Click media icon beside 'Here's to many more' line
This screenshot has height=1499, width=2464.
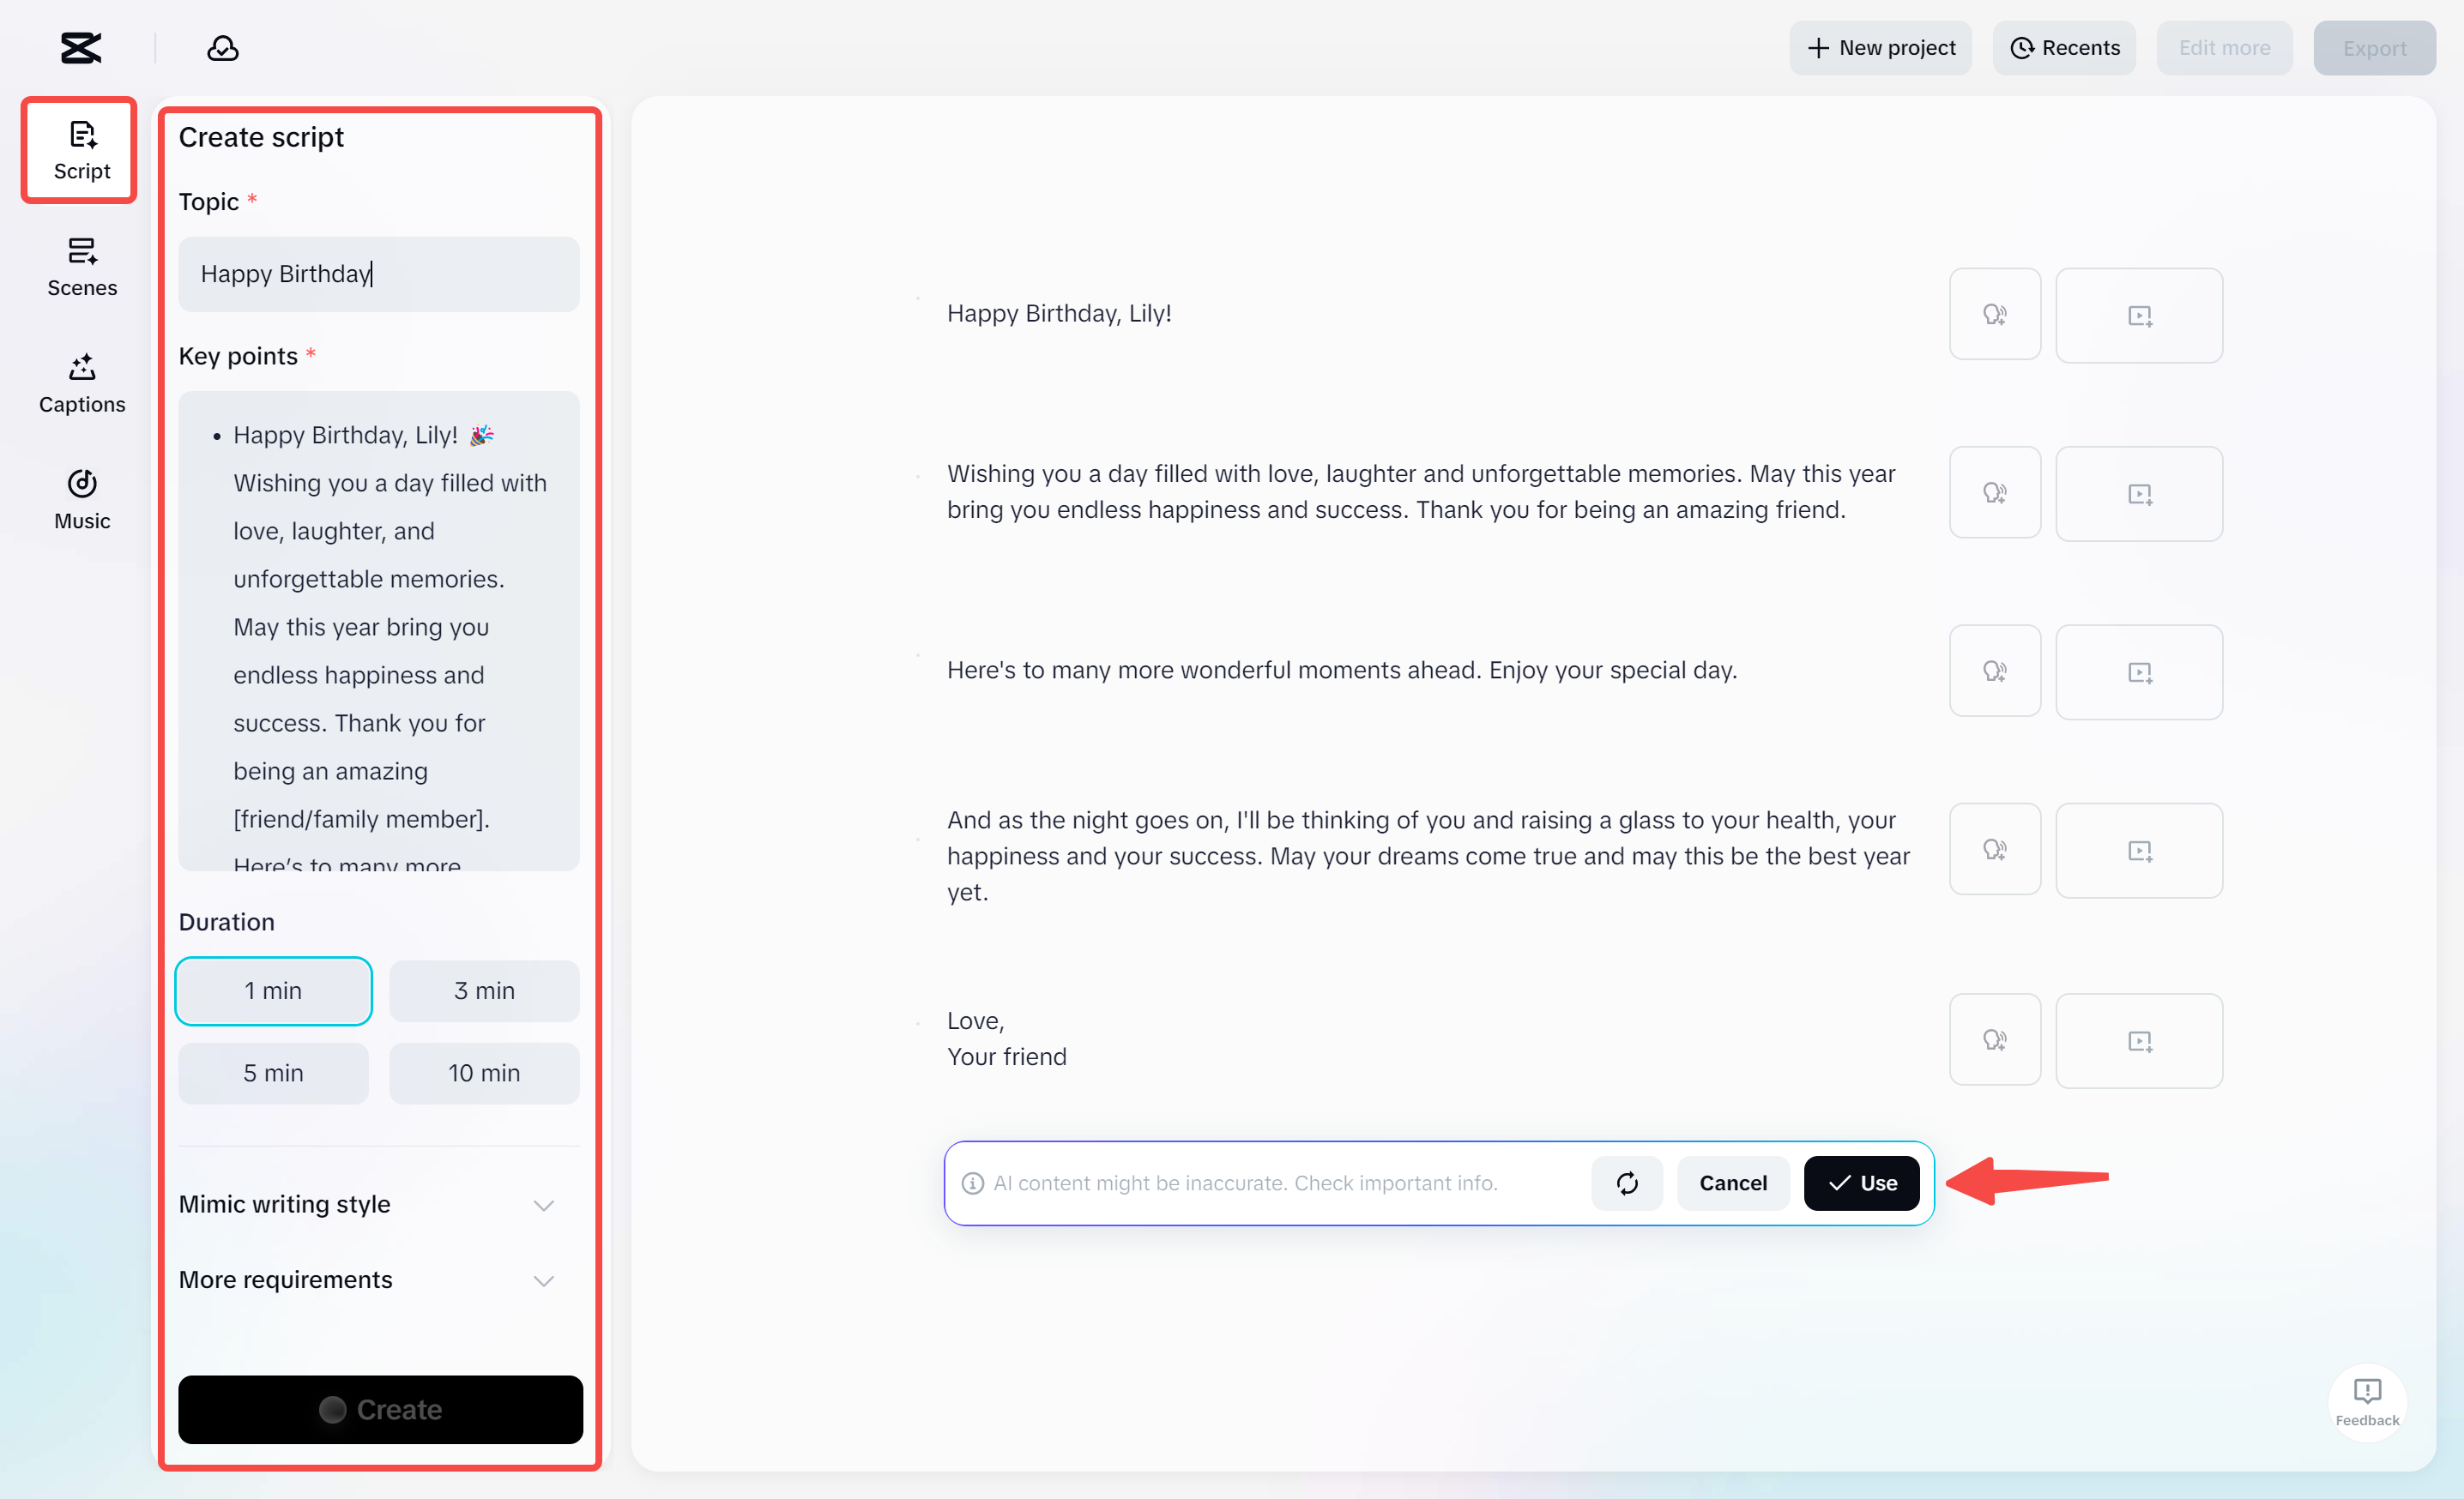[x=2138, y=672]
